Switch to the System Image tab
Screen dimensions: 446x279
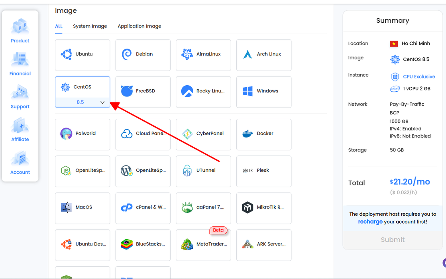(90, 26)
